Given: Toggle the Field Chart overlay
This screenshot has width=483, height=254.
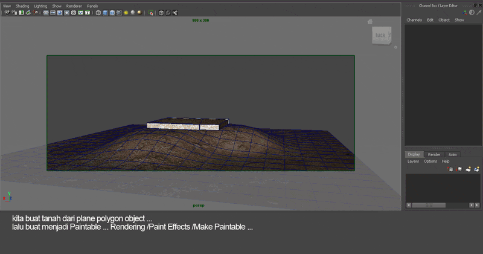Looking at the screenshot, I should point(74,13).
